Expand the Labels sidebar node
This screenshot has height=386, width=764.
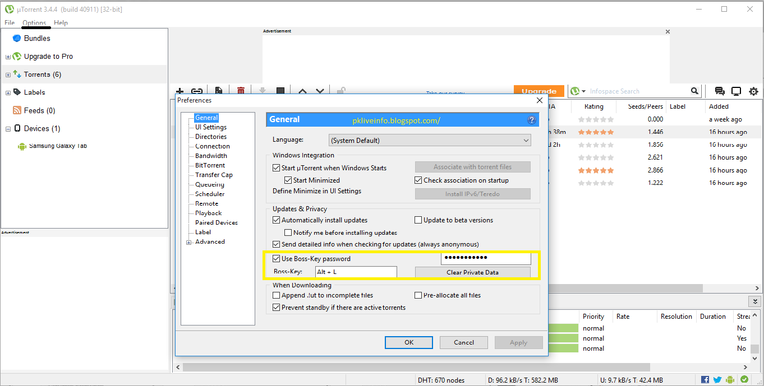click(x=8, y=92)
